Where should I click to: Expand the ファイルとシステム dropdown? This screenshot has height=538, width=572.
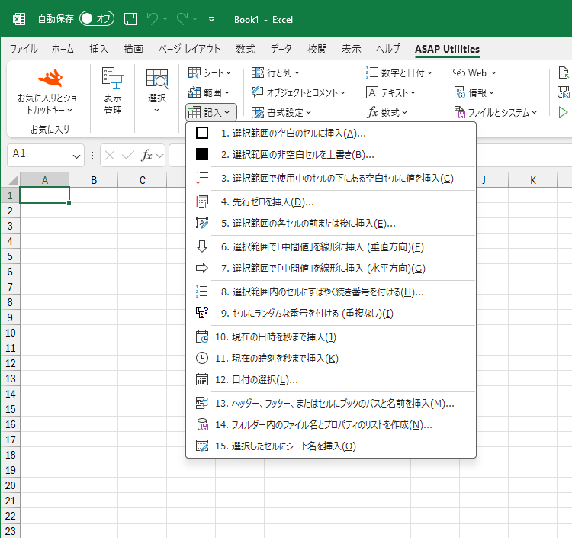point(495,112)
